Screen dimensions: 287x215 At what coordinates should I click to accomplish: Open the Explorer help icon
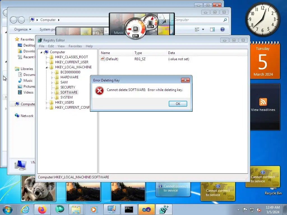pos(222,29)
